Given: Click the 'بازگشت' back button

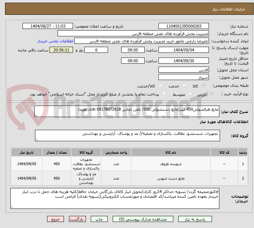Looking at the screenshot, I should pyautogui.click(x=77, y=219).
